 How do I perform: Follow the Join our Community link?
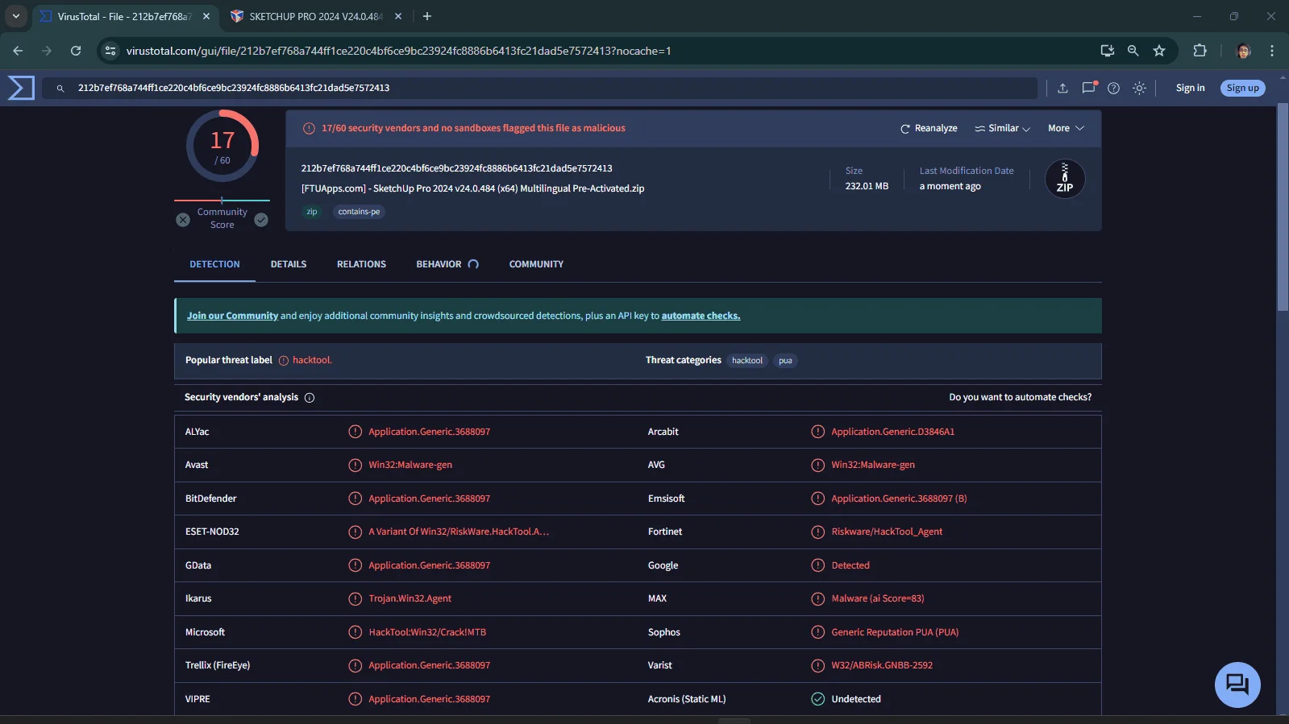tap(232, 316)
